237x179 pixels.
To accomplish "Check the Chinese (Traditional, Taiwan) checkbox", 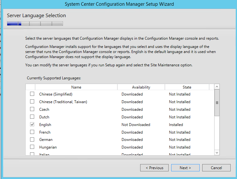I will [32, 102].
